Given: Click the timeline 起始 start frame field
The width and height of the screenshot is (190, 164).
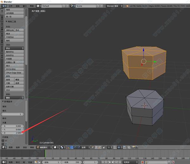Looking at the screenshot, I should pos(52,162).
